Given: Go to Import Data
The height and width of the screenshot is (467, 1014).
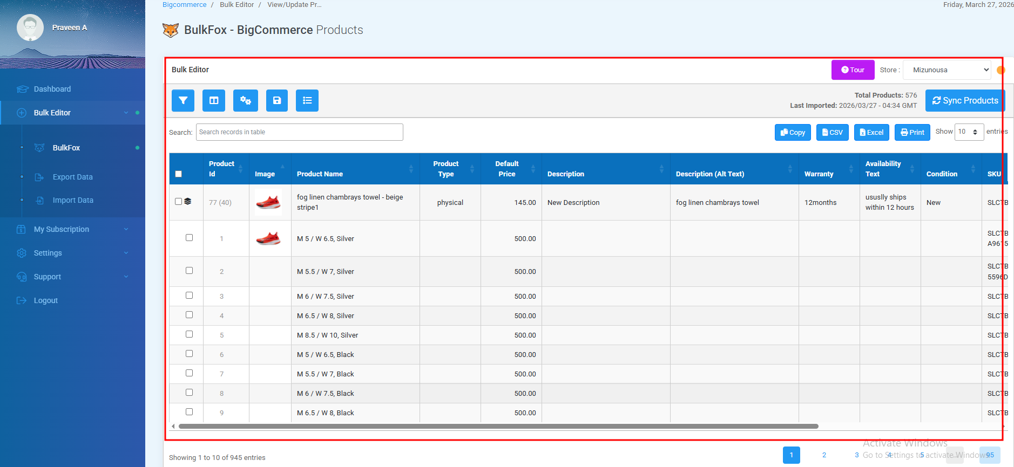Looking at the screenshot, I should 72,200.
